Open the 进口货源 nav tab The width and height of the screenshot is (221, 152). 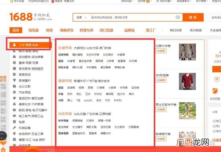[x=106, y=30]
